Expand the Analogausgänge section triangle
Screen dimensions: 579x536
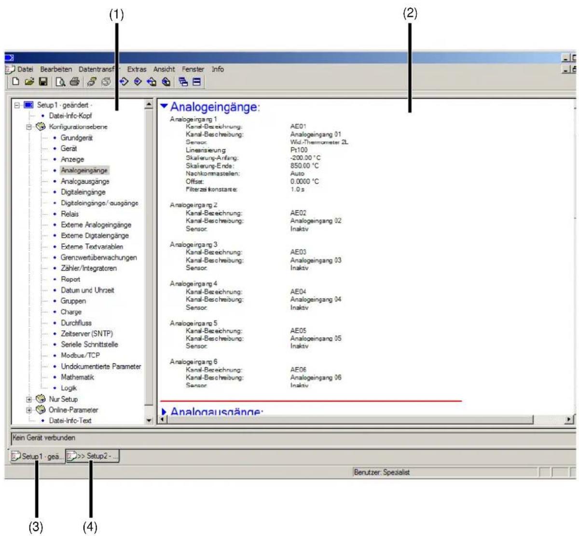(x=164, y=412)
